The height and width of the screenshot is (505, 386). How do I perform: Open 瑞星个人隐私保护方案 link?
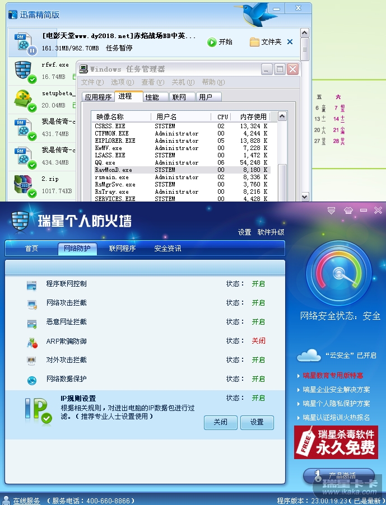tap(336, 403)
